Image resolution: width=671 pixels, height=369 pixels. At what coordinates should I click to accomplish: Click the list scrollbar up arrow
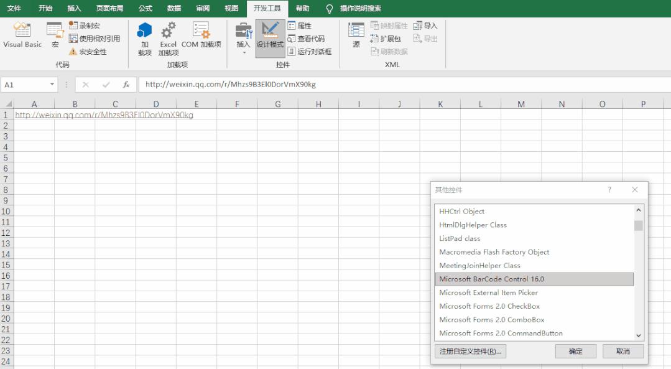click(x=639, y=210)
